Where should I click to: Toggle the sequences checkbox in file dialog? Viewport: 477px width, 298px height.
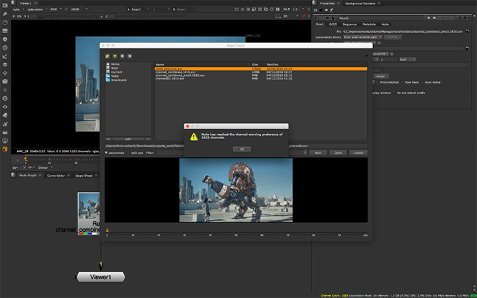click(107, 153)
